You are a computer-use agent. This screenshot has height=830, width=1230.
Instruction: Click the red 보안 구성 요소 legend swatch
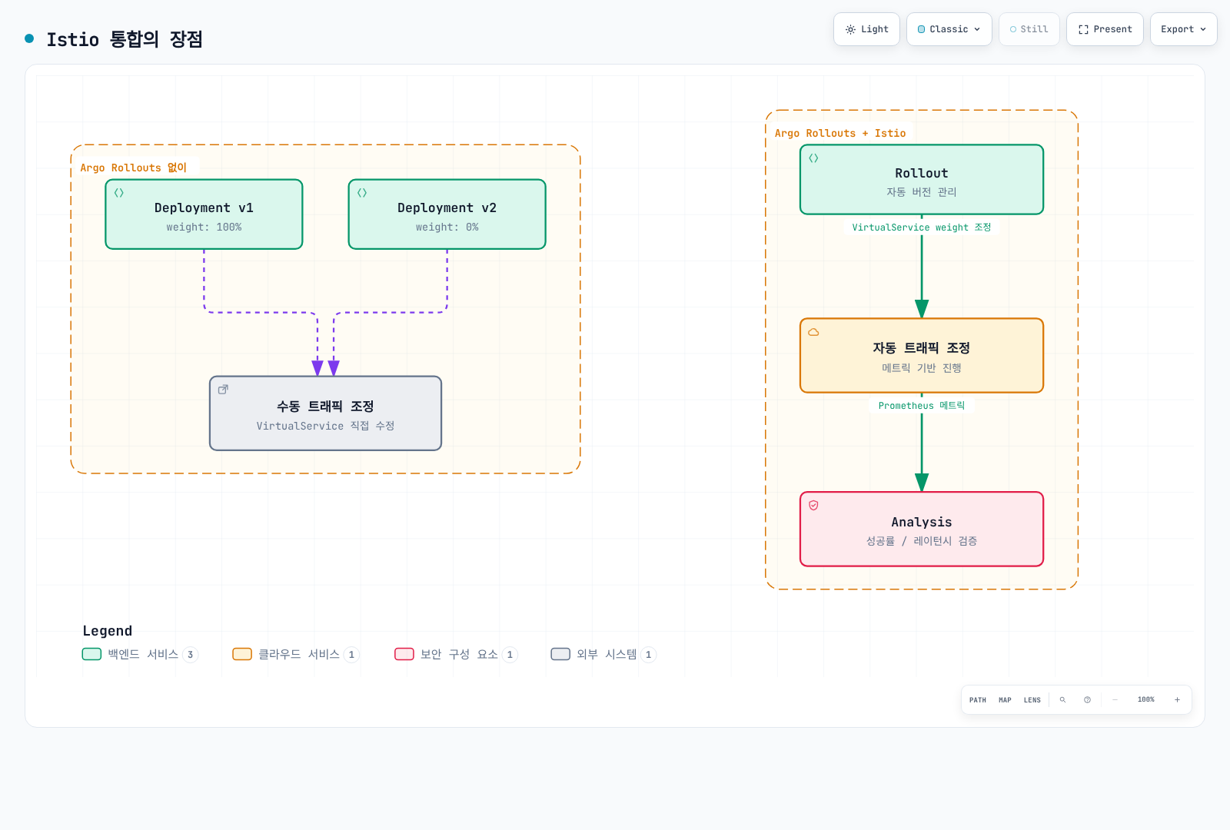tap(404, 654)
